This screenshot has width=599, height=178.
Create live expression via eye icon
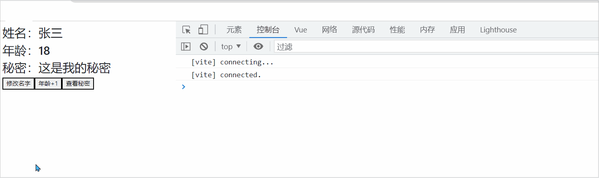point(259,46)
